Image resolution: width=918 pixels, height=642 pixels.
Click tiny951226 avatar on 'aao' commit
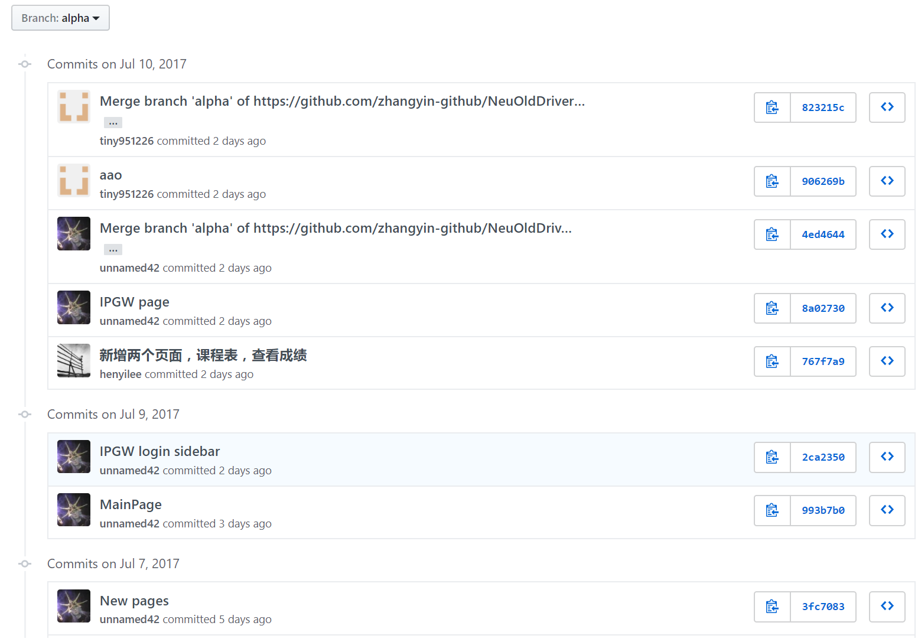(x=74, y=181)
